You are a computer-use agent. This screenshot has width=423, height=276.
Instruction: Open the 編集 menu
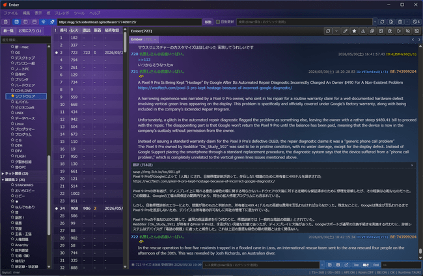tap(26, 13)
